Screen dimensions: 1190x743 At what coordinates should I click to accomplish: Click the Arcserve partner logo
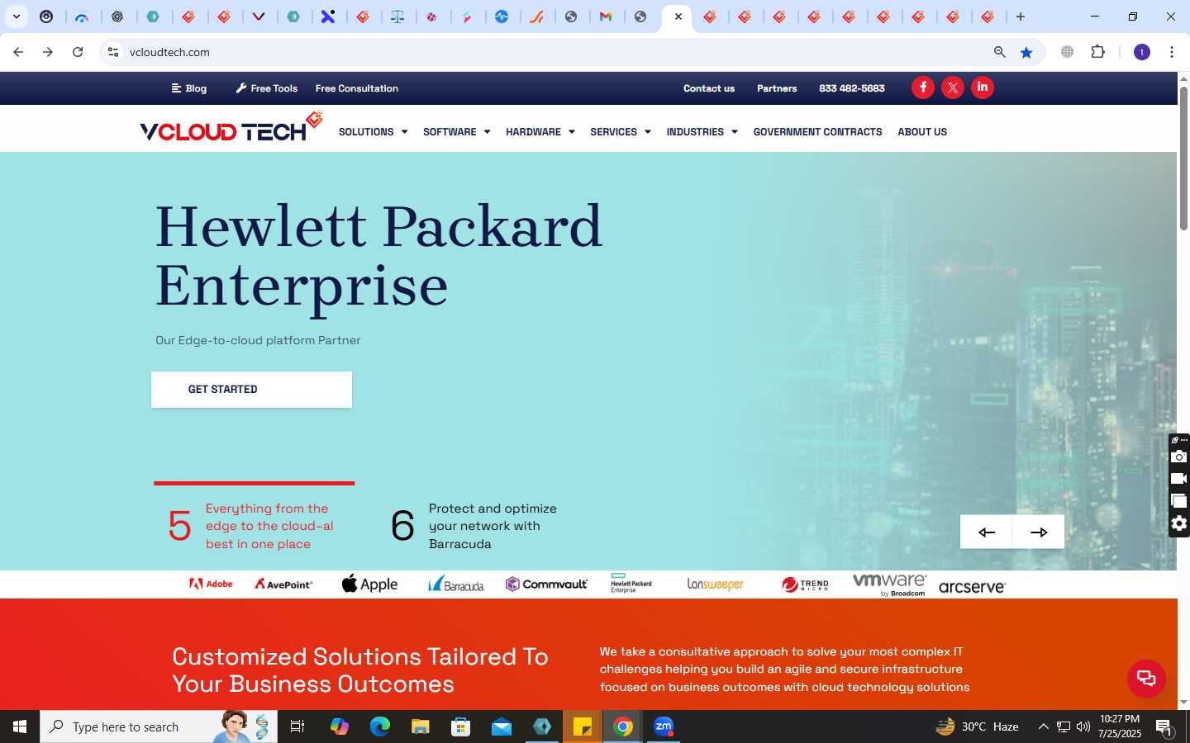coord(972,586)
